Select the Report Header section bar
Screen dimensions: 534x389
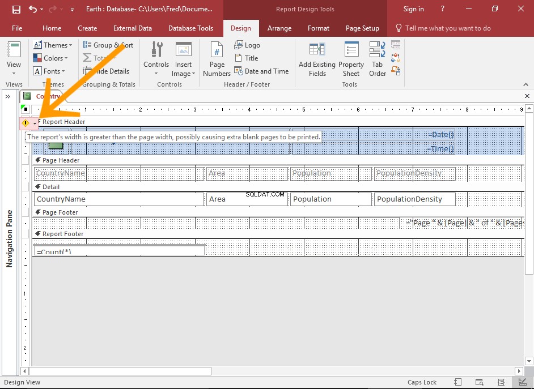(278, 122)
